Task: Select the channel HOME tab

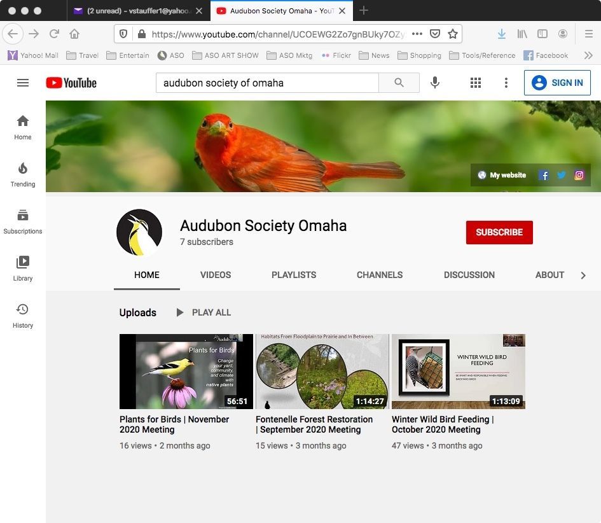Action: pos(147,275)
